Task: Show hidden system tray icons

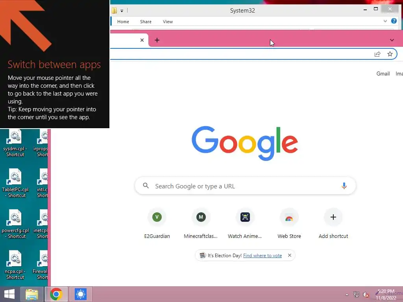Action: pyautogui.click(x=347, y=295)
